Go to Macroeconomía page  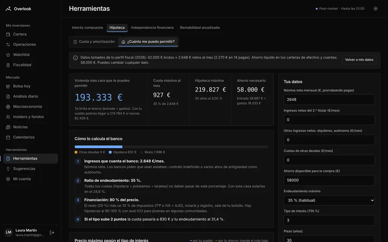[31, 106]
